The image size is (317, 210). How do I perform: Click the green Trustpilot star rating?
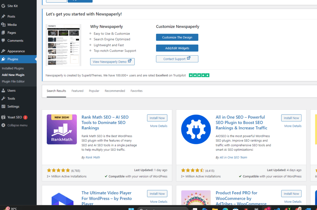point(199,75)
